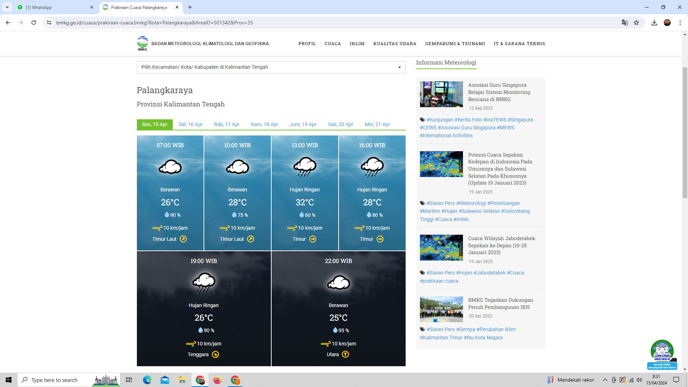Open the notification center icon
Image resolution: width=688 pixels, height=387 pixels.
pos(676,380)
